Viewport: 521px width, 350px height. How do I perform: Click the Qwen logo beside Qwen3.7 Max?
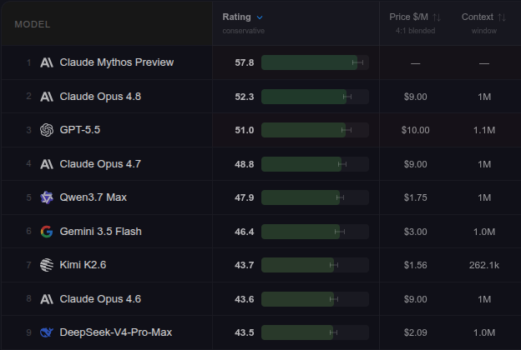click(x=47, y=197)
